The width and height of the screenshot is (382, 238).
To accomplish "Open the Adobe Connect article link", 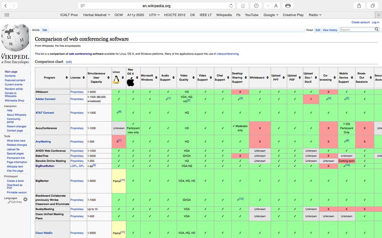I will click(46, 99).
